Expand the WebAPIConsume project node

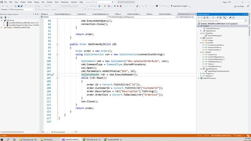pyautogui.click(x=199, y=78)
